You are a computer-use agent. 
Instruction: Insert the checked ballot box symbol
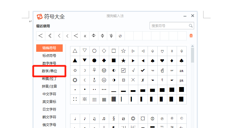(x=123, y=70)
